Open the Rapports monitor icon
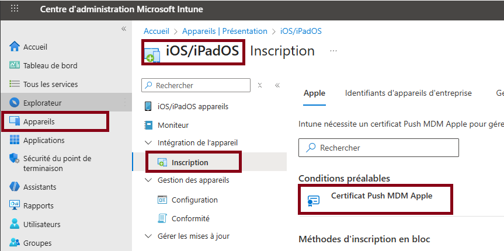This screenshot has height=251, width=504. pos(15,205)
